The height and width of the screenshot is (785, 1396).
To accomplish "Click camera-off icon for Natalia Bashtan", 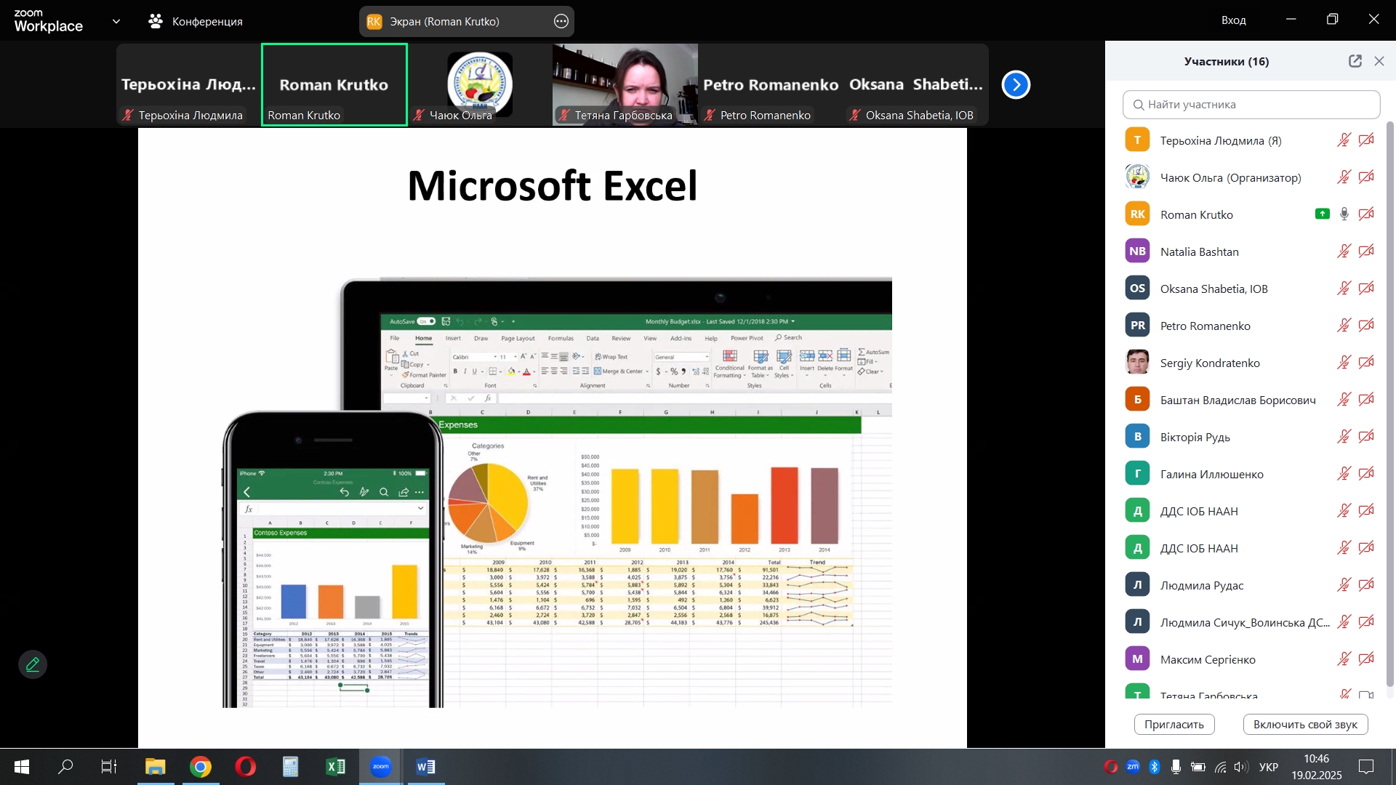I will (1366, 251).
